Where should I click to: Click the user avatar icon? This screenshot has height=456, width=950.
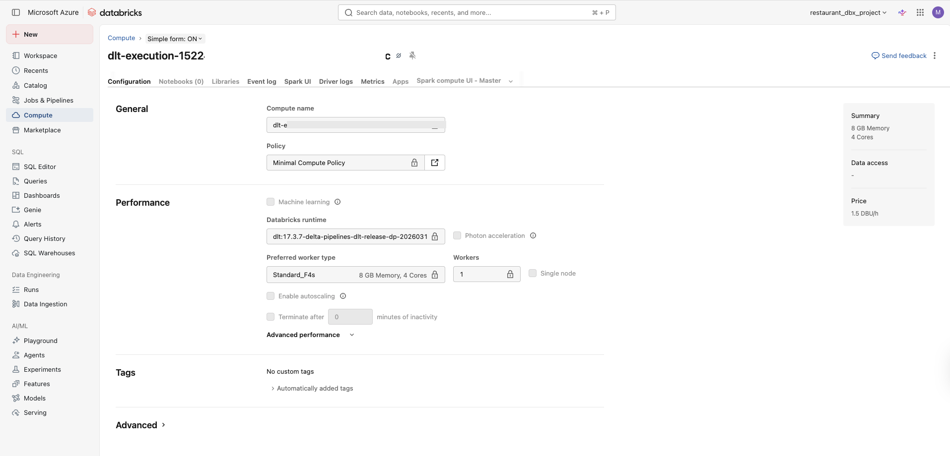coord(938,12)
